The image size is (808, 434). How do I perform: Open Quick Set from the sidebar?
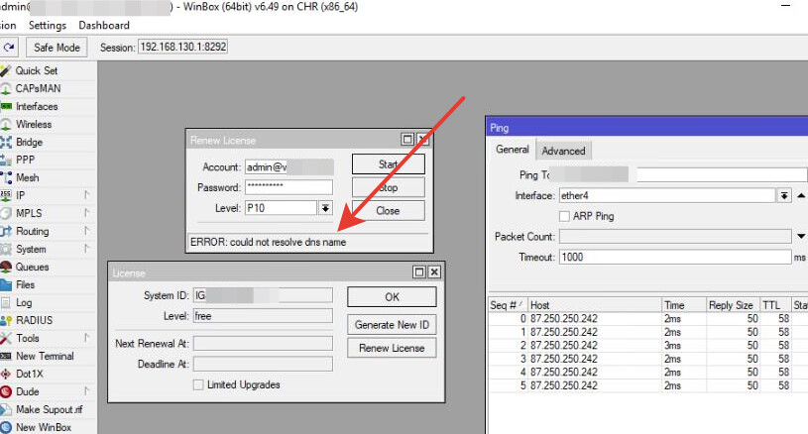pos(36,70)
